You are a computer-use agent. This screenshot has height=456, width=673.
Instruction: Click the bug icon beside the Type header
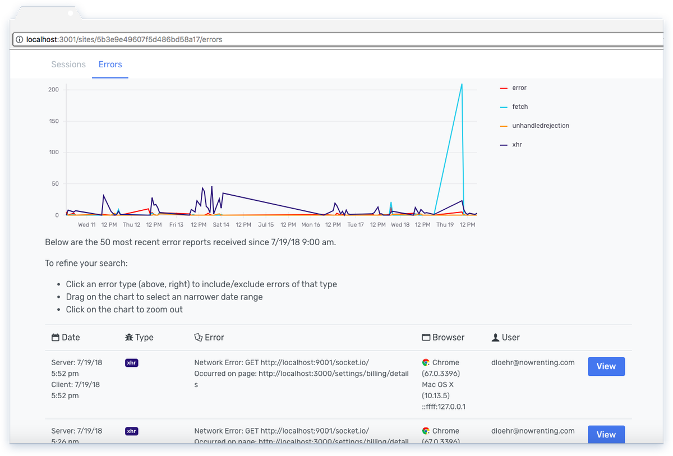click(129, 338)
